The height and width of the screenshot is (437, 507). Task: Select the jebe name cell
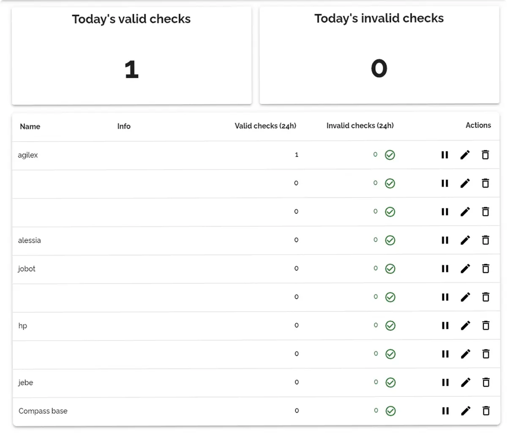tap(26, 382)
